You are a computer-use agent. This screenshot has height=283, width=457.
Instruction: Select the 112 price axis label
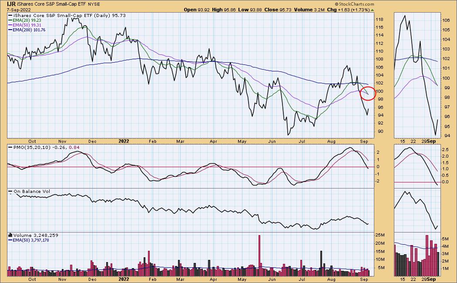point(379,44)
